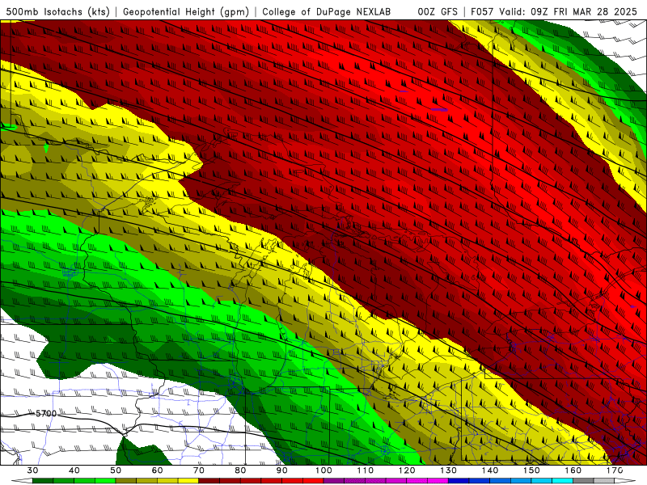Image resolution: width=647 pixels, height=485 pixels.
Task: Click the 50 value on the color scale
Action: pyautogui.click(x=116, y=470)
